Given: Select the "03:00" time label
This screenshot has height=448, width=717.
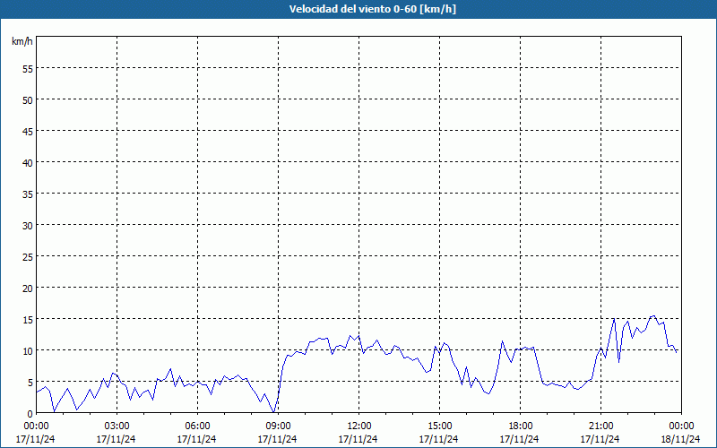Looking at the screenshot, I should [x=117, y=426].
